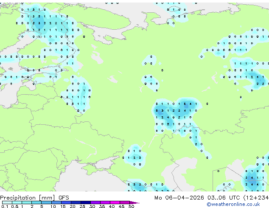Click the '0.1' legend scale label
269x208 pixels.
(x=5, y=206)
